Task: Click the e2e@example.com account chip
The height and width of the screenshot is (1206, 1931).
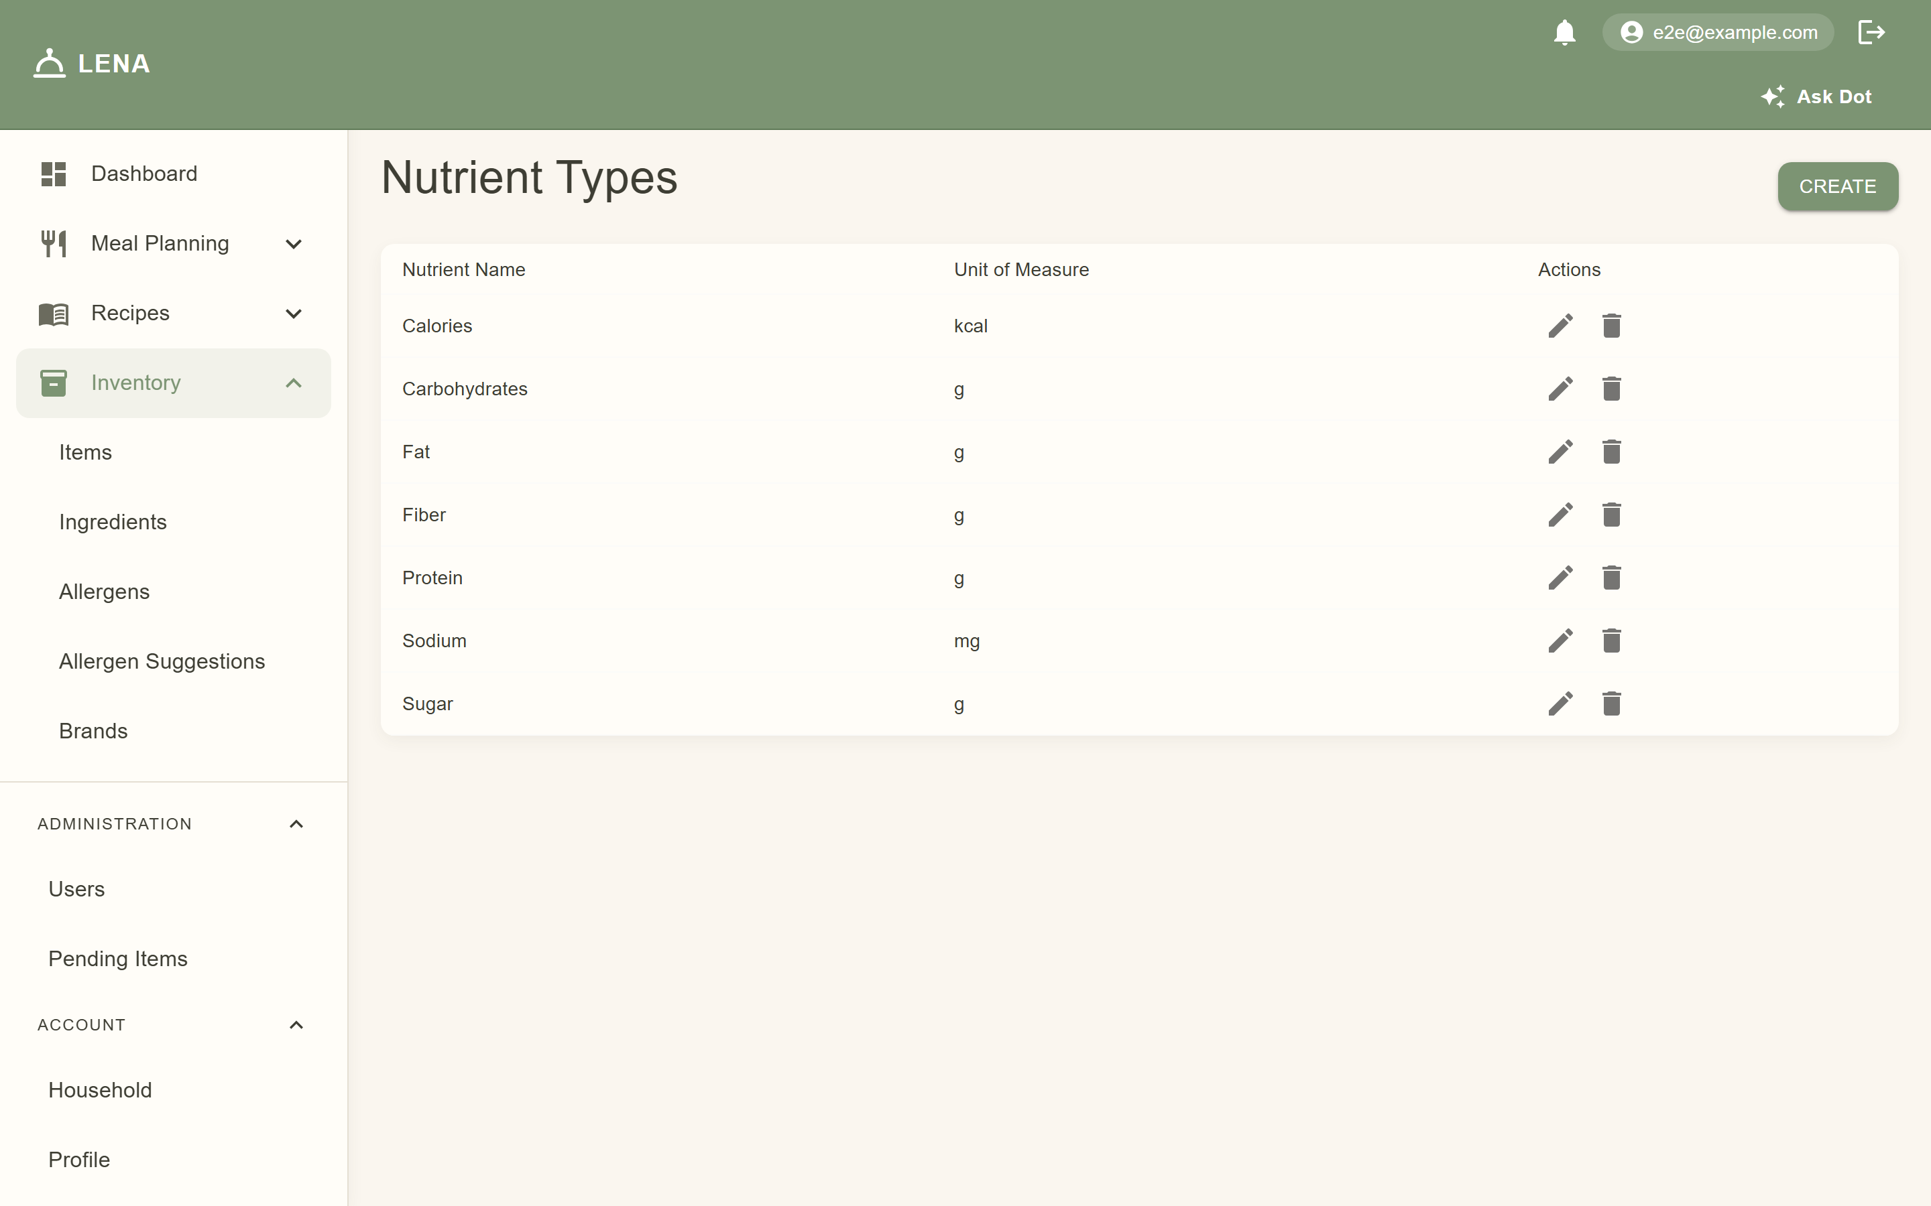Action: (x=1718, y=33)
